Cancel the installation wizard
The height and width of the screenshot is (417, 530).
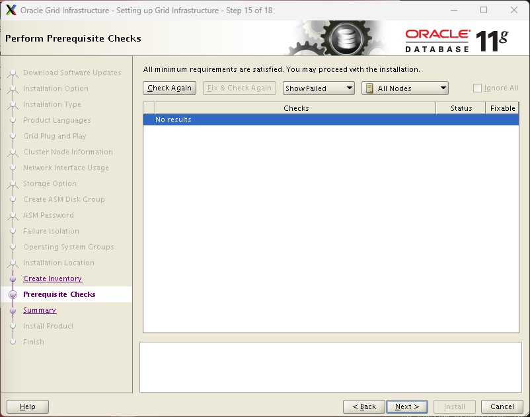click(x=502, y=406)
